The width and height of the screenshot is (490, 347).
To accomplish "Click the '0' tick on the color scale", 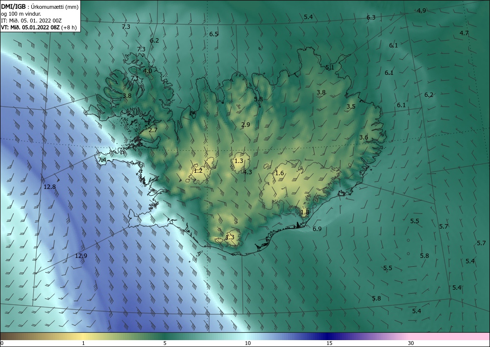I will 2,343.
